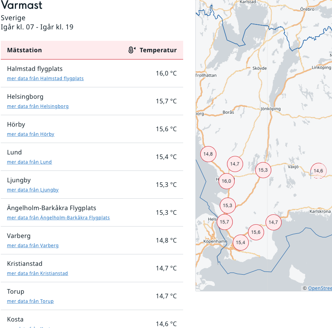Click the 14,8 map marker
The width and height of the screenshot is (332, 328).
click(x=208, y=154)
